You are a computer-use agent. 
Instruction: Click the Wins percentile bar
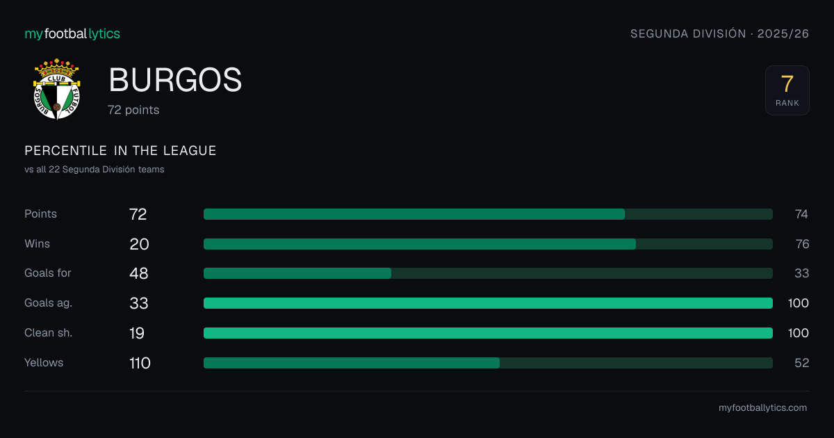(488, 244)
